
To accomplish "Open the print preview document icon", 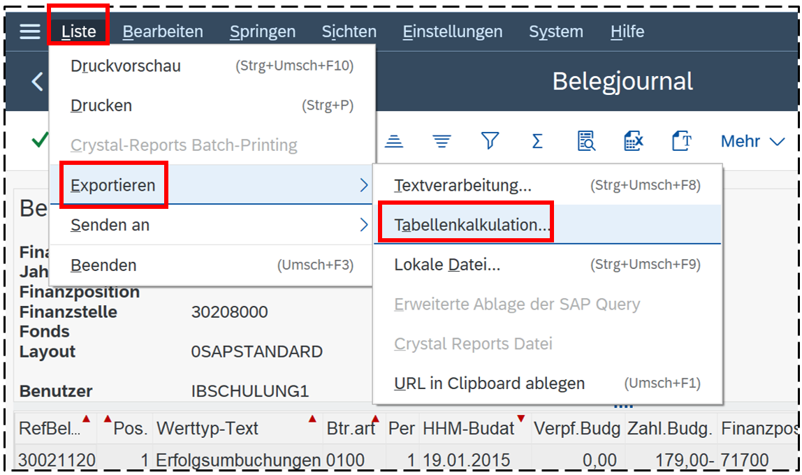I will point(585,142).
